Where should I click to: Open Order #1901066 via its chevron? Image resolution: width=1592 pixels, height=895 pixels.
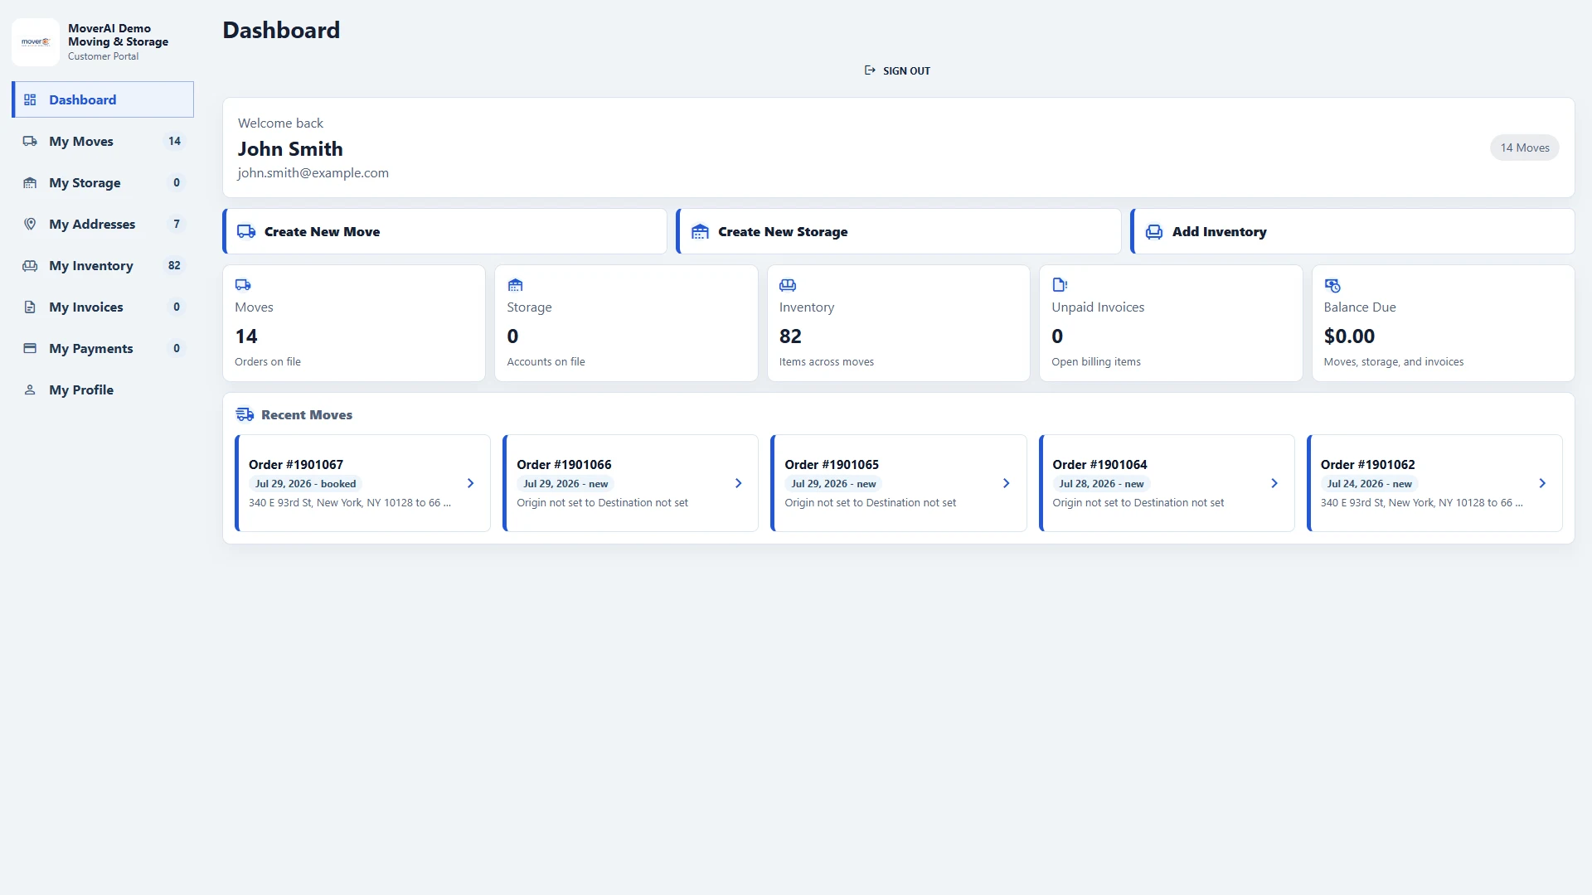pyautogui.click(x=738, y=483)
